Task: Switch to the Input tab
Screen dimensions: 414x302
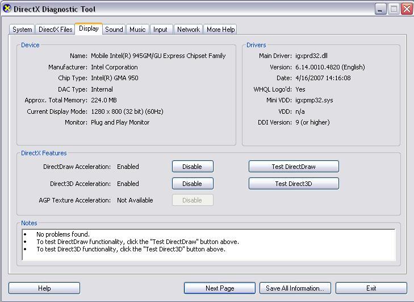Action: coord(160,30)
